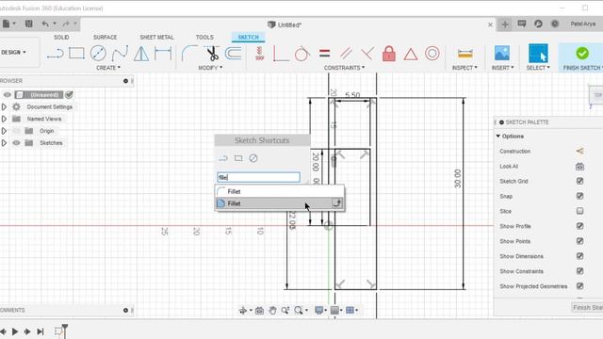The height and width of the screenshot is (339, 603).
Task: Click Circle shortcut in Sketch Shortcuts
Action: point(253,158)
